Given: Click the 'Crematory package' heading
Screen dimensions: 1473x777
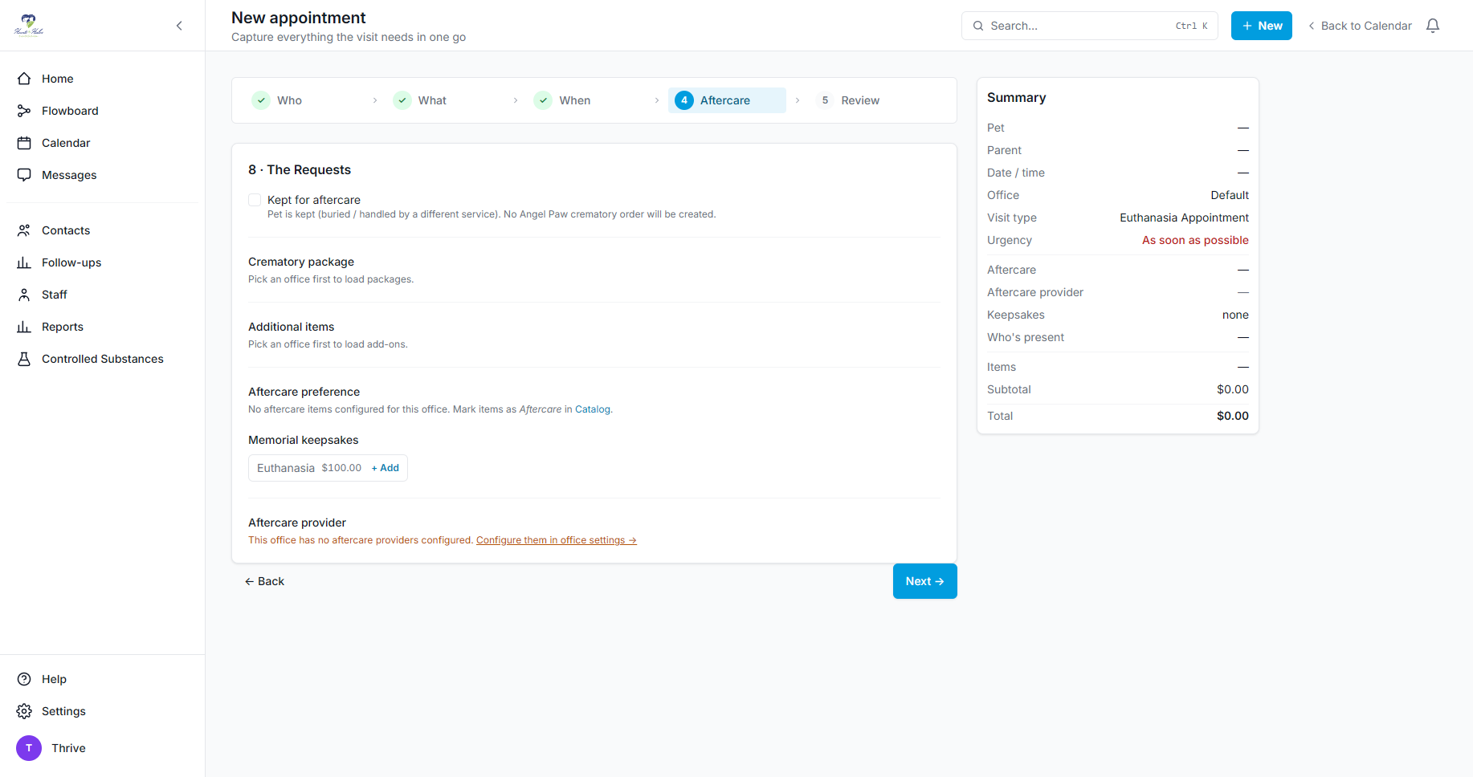Looking at the screenshot, I should coord(301,262).
